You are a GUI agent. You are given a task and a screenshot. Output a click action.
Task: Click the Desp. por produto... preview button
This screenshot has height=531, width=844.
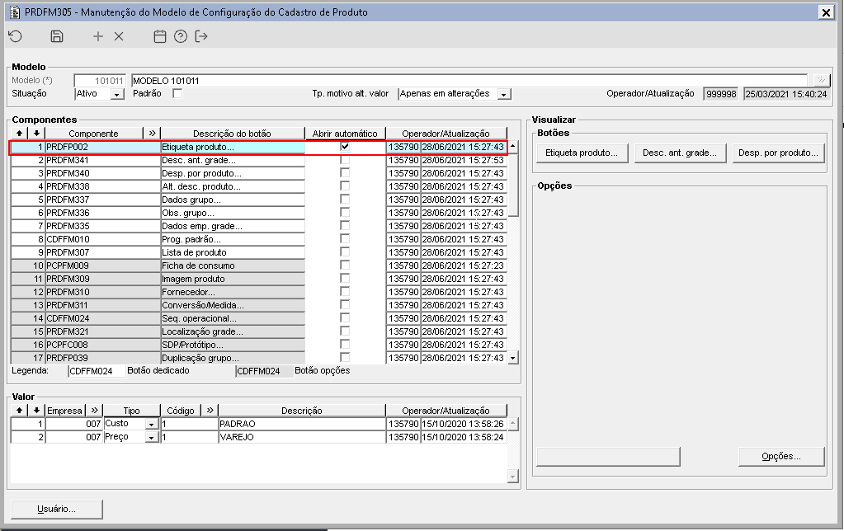coord(778,153)
